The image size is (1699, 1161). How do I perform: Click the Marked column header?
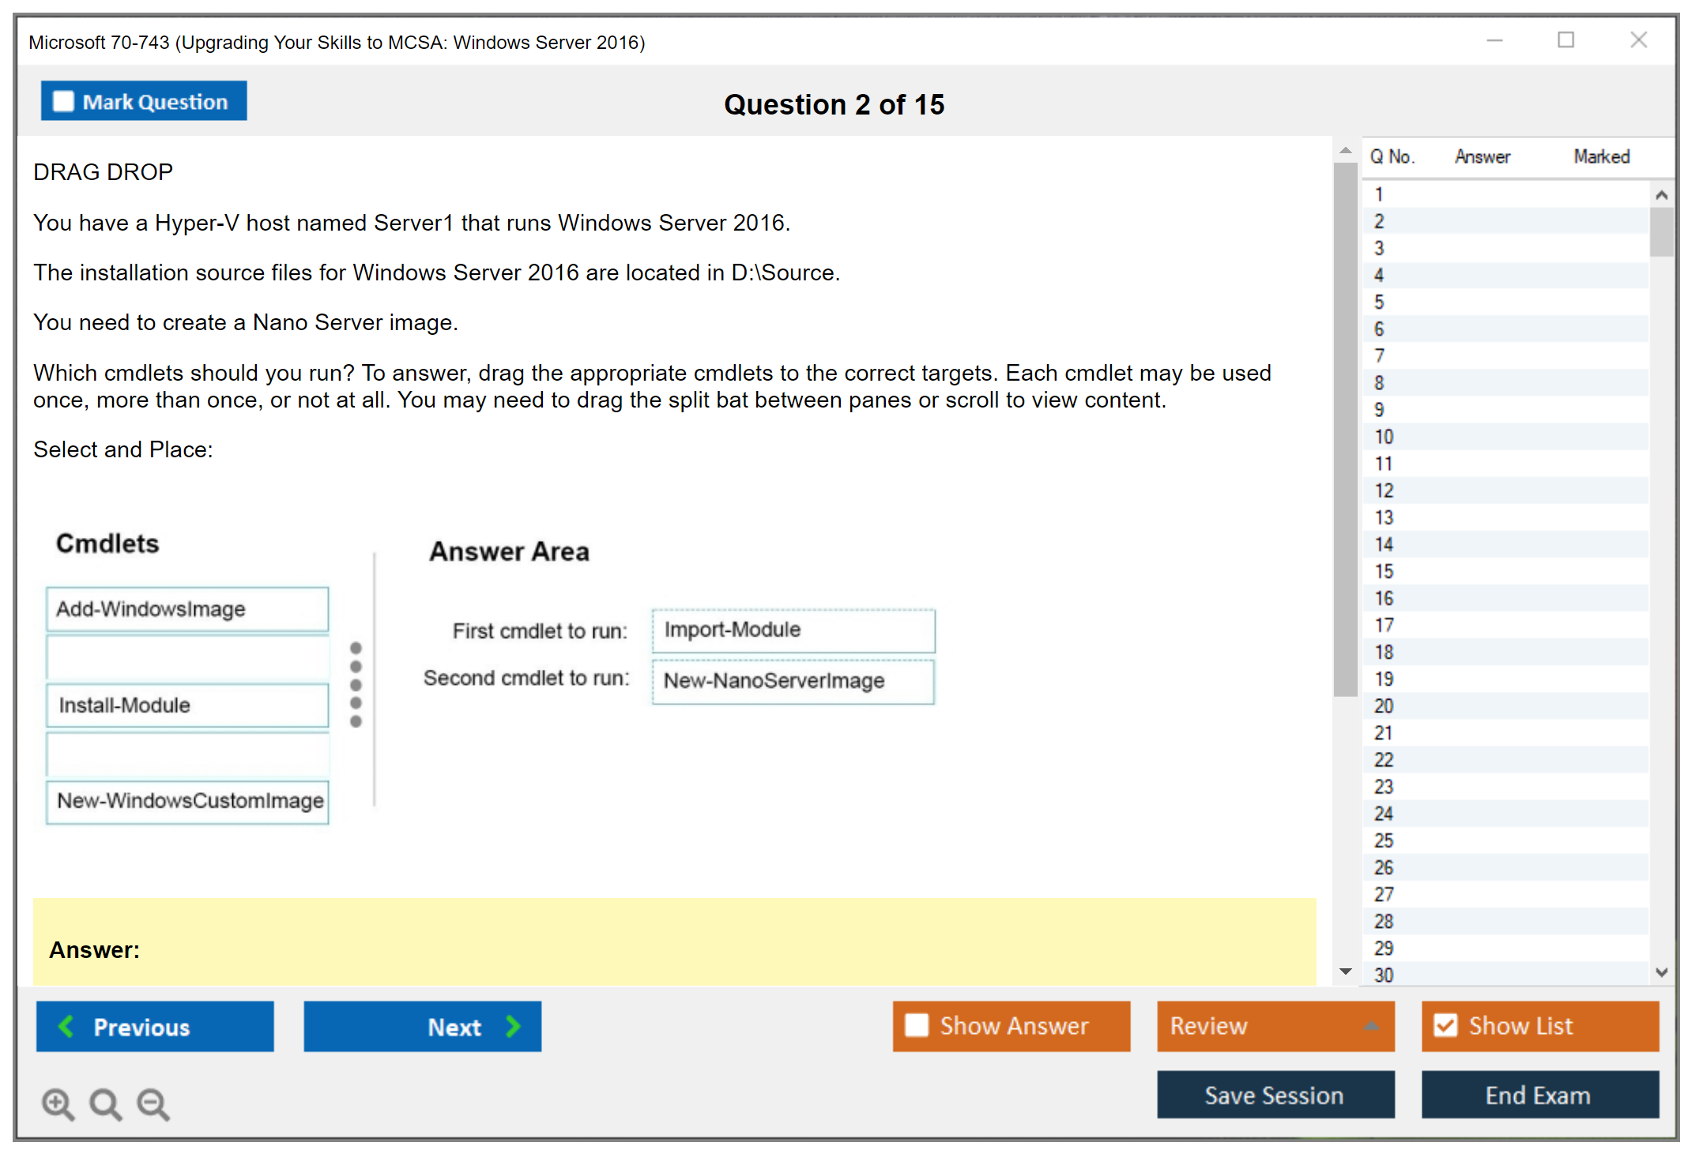tap(1601, 156)
